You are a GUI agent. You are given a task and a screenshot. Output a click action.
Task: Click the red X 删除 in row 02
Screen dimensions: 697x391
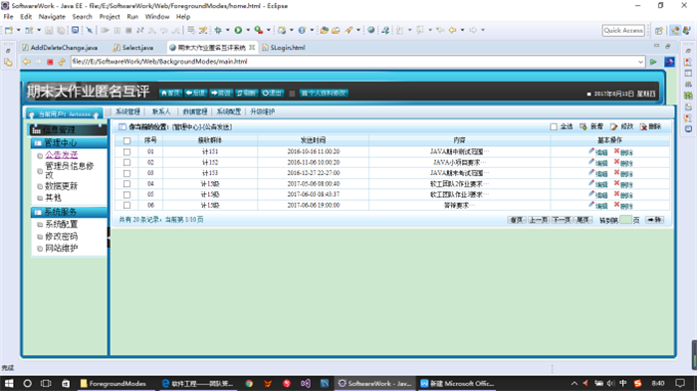click(617, 162)
